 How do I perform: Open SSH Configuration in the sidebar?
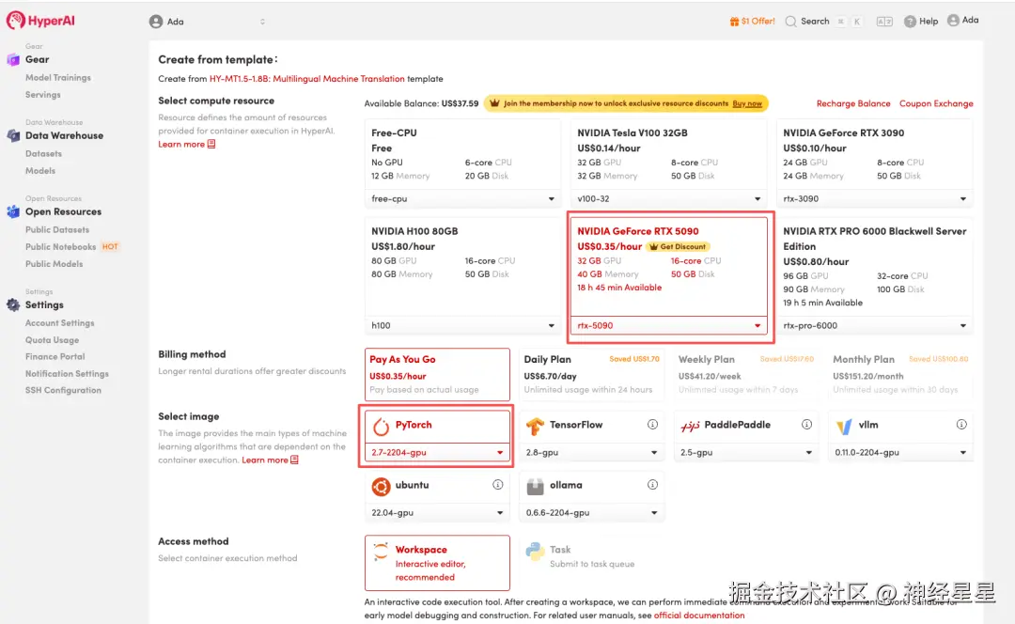coord(63,390)
